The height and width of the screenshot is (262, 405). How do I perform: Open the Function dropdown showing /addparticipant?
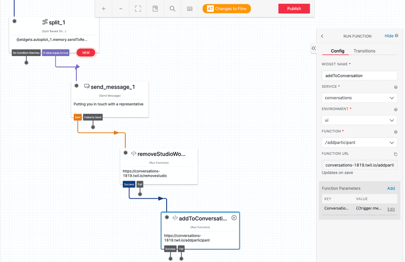(359, 142)
